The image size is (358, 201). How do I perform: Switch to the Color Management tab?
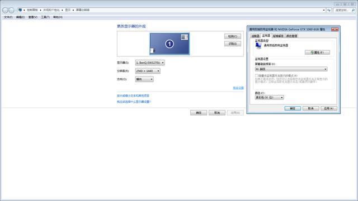[291, 36]
